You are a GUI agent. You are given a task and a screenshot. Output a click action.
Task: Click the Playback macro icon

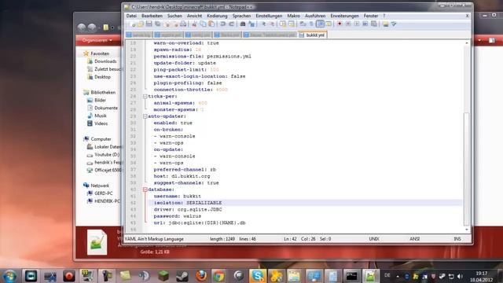pyautogui.click(x=357, y=24)
